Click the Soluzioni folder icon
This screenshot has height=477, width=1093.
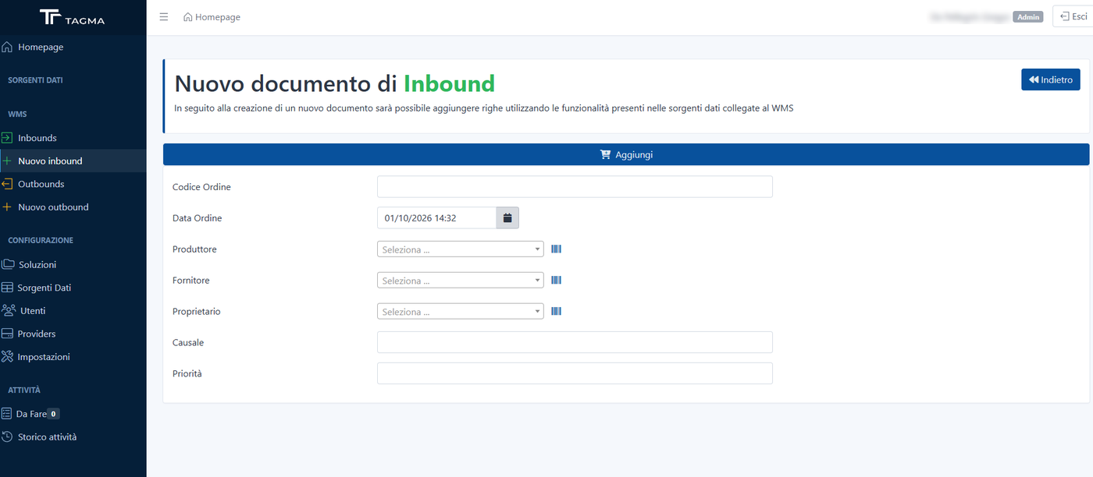(8, 264)
